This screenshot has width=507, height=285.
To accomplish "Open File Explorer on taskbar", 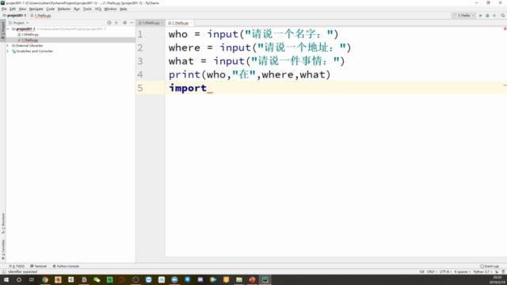I will (x=239, y=279).
